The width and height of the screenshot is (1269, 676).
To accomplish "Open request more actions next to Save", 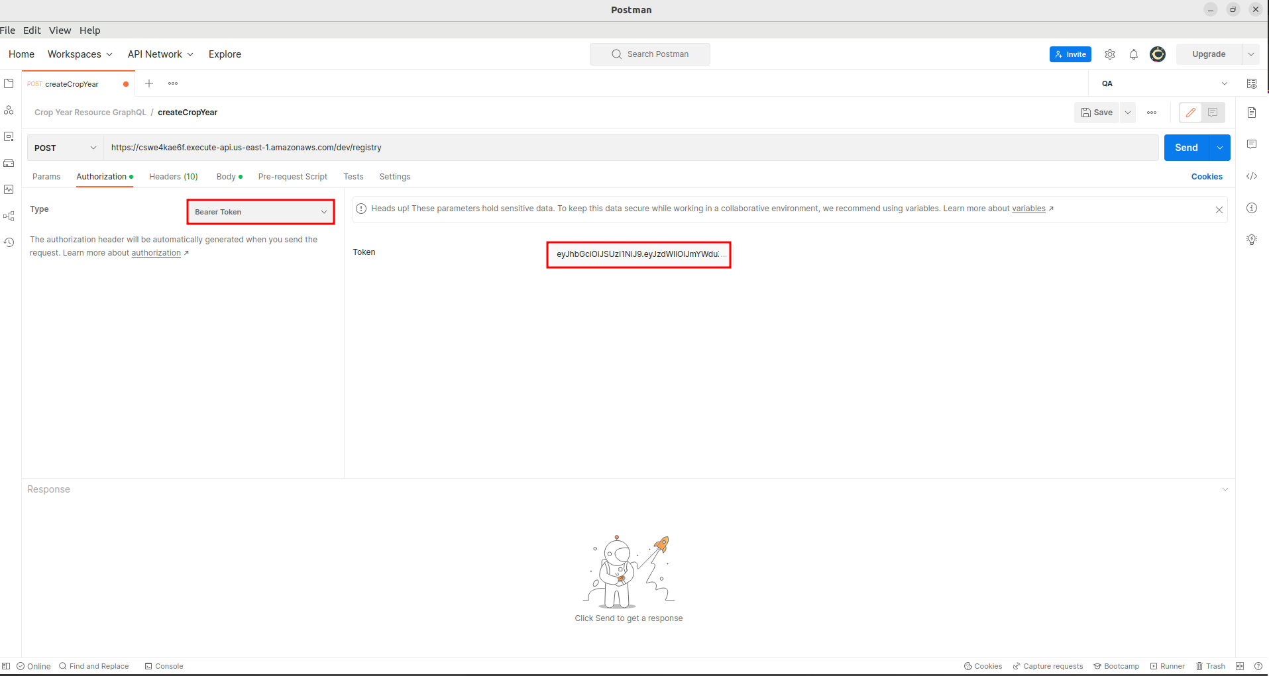I will (x=1152, y=113).
